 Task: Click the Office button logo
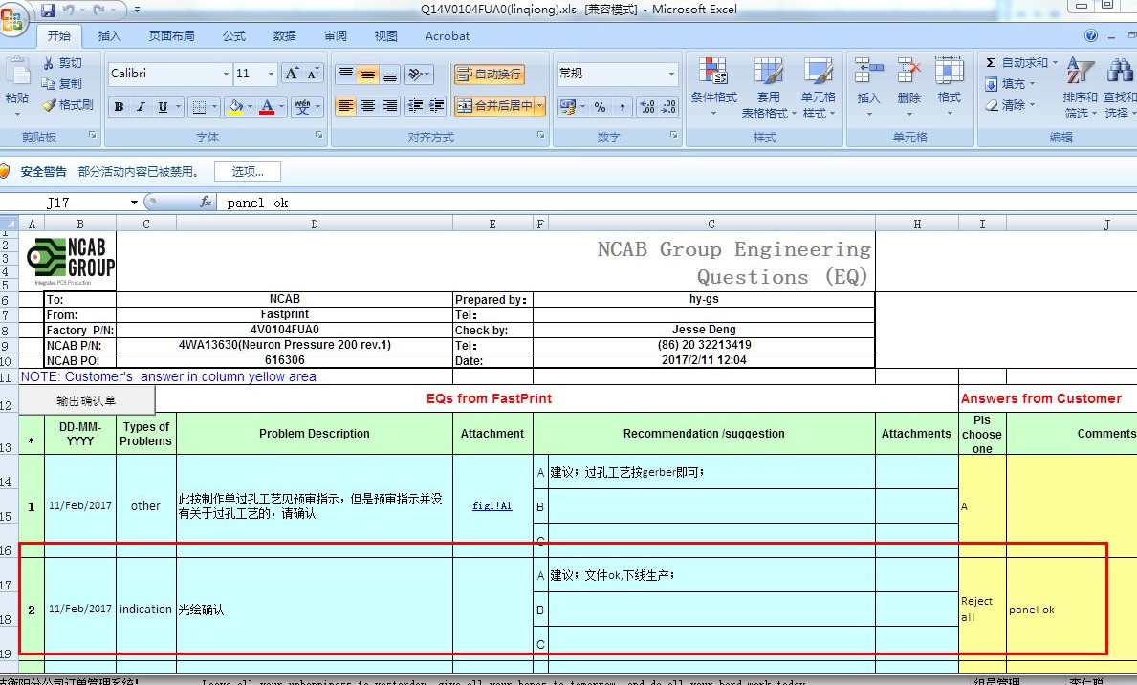point(12,17)
